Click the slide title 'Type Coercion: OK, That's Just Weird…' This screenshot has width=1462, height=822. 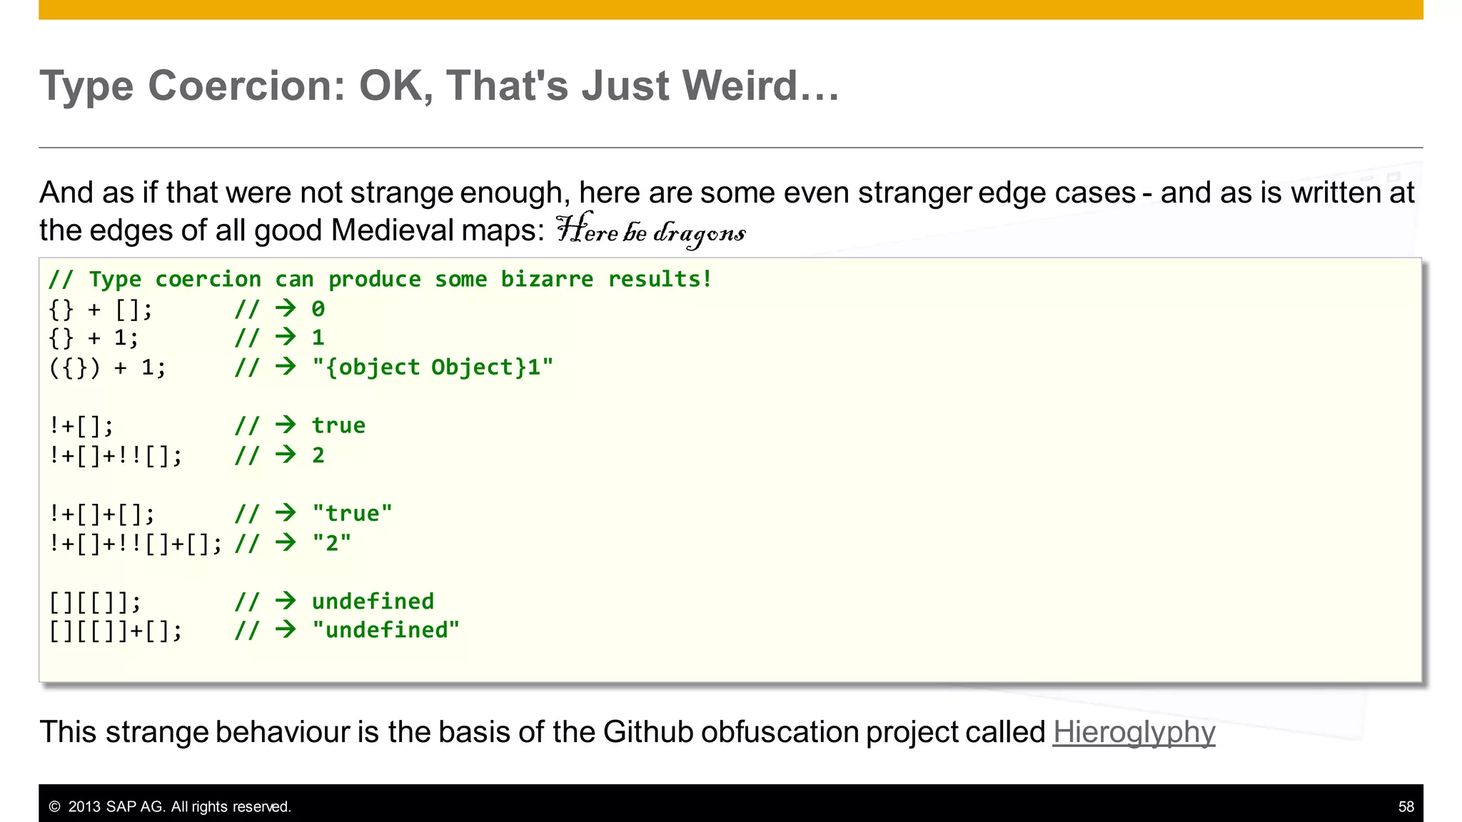pos(440,86)
